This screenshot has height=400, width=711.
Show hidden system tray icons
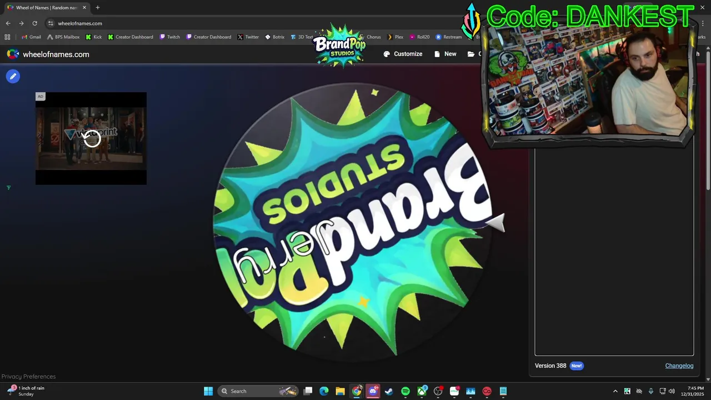pyautogui.click(x=615, y=391)
